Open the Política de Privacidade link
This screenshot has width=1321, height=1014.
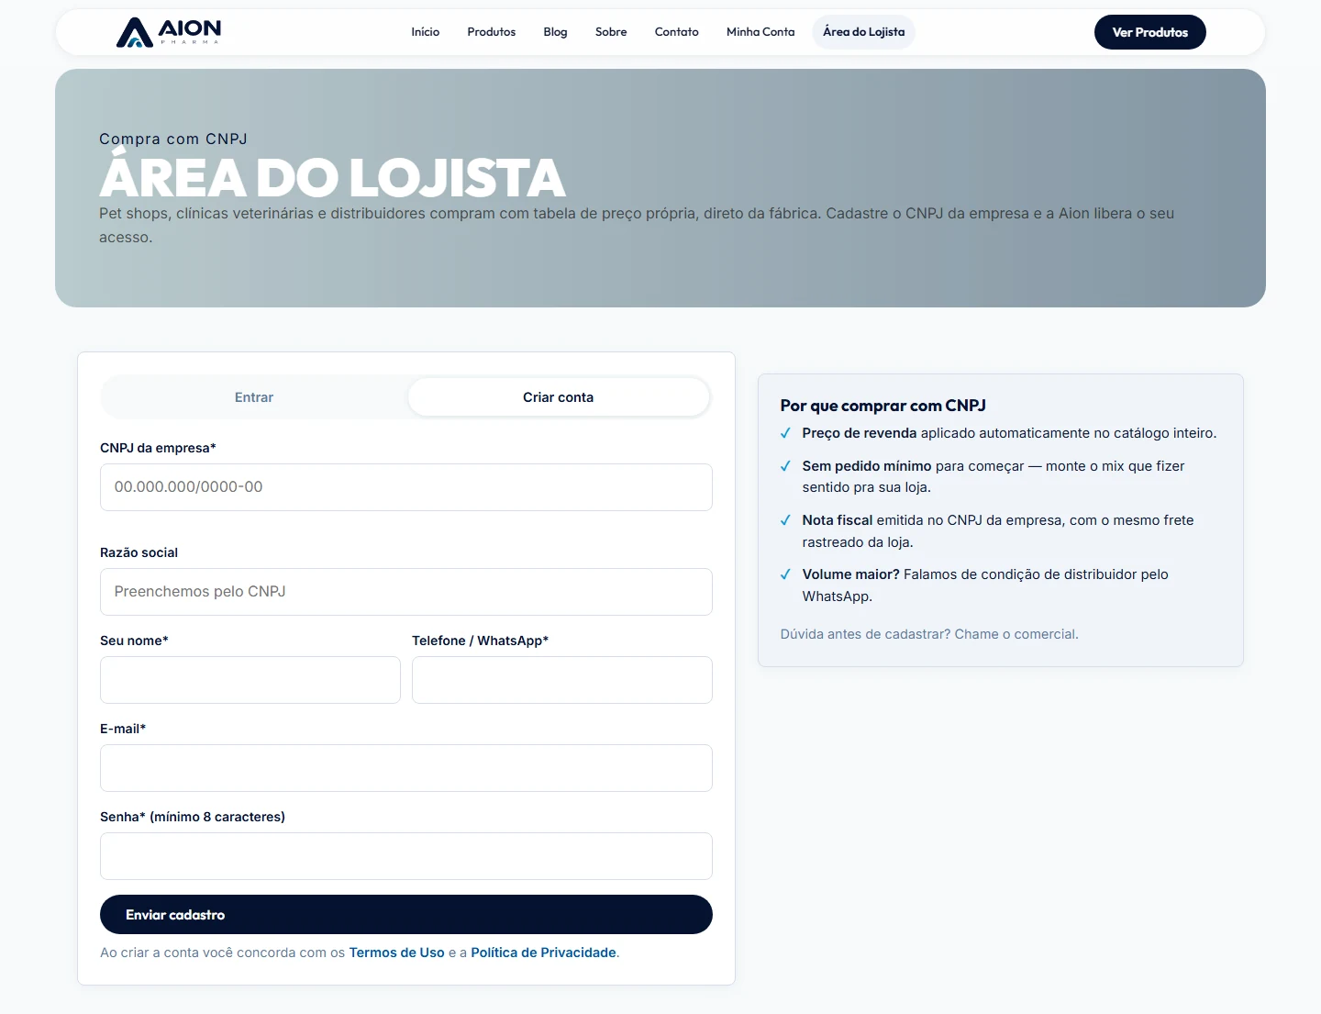pos(543,953)
